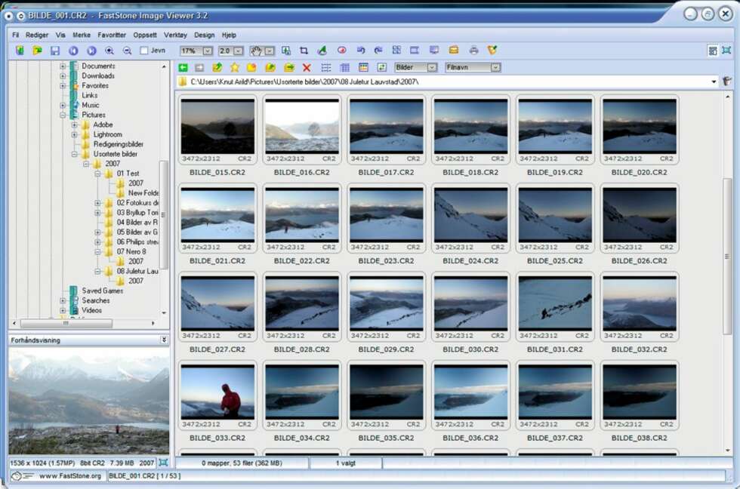The image size is (740, 489).
Task: Open the draw board icon
Action: click(x=322, y=51)
